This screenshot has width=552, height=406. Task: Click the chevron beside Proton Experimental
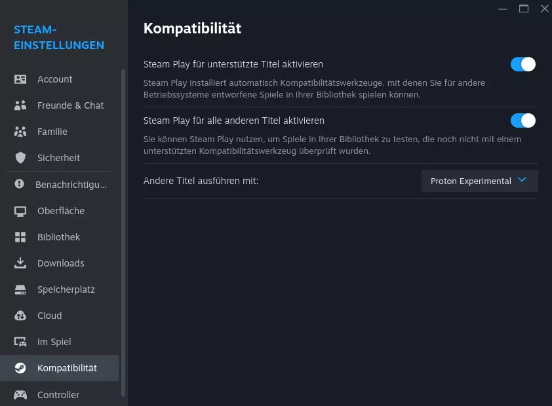[x=522, y=179]
